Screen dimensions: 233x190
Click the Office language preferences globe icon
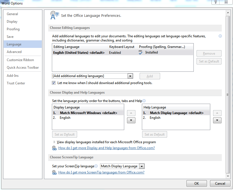coord(55,15)
